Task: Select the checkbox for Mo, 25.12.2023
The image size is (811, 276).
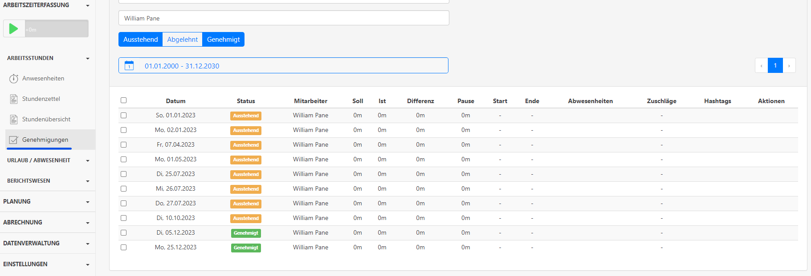Action: pos(124,248)
